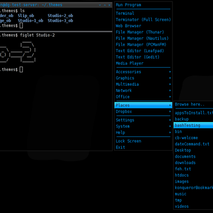Click Studio-1_ob in the ls output
The width and height of the screenshot is (213, 213).
[x=30, y=21]
